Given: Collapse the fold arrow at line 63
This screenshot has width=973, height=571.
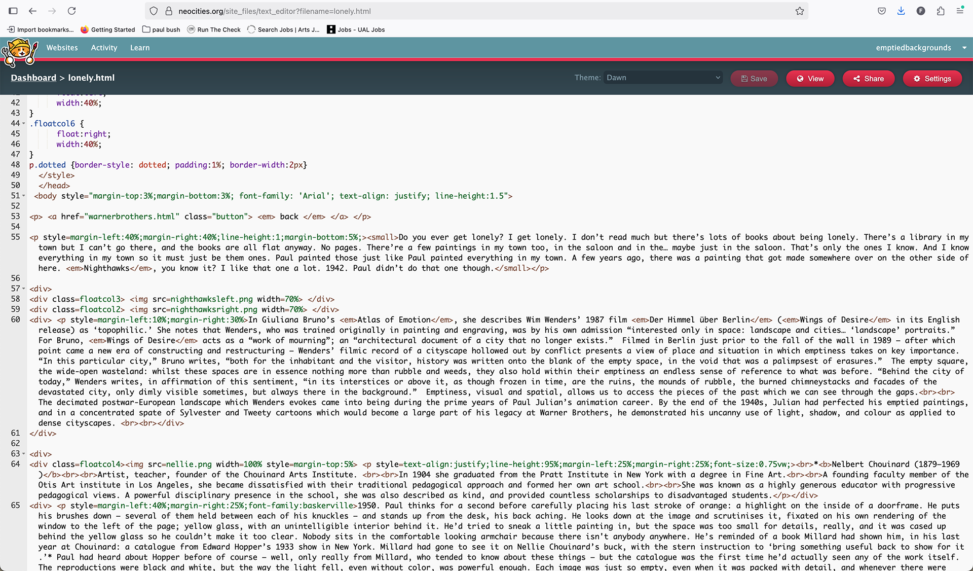Looking at the screenshot, I should (x=24, y=454).
